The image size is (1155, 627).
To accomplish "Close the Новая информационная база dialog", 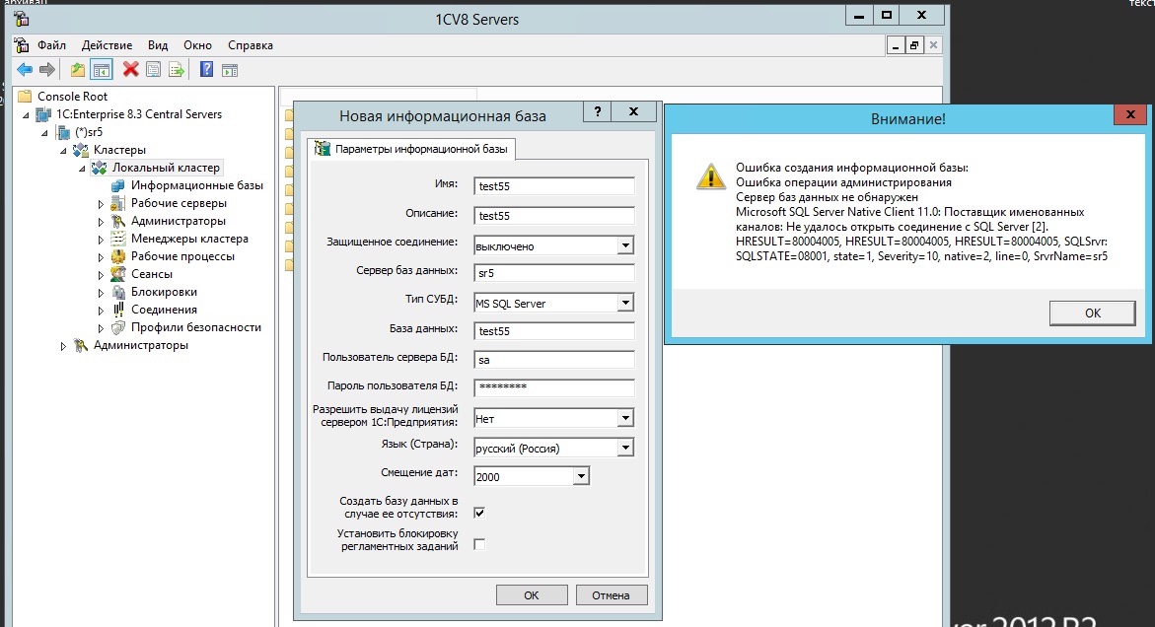I will 633,111.
